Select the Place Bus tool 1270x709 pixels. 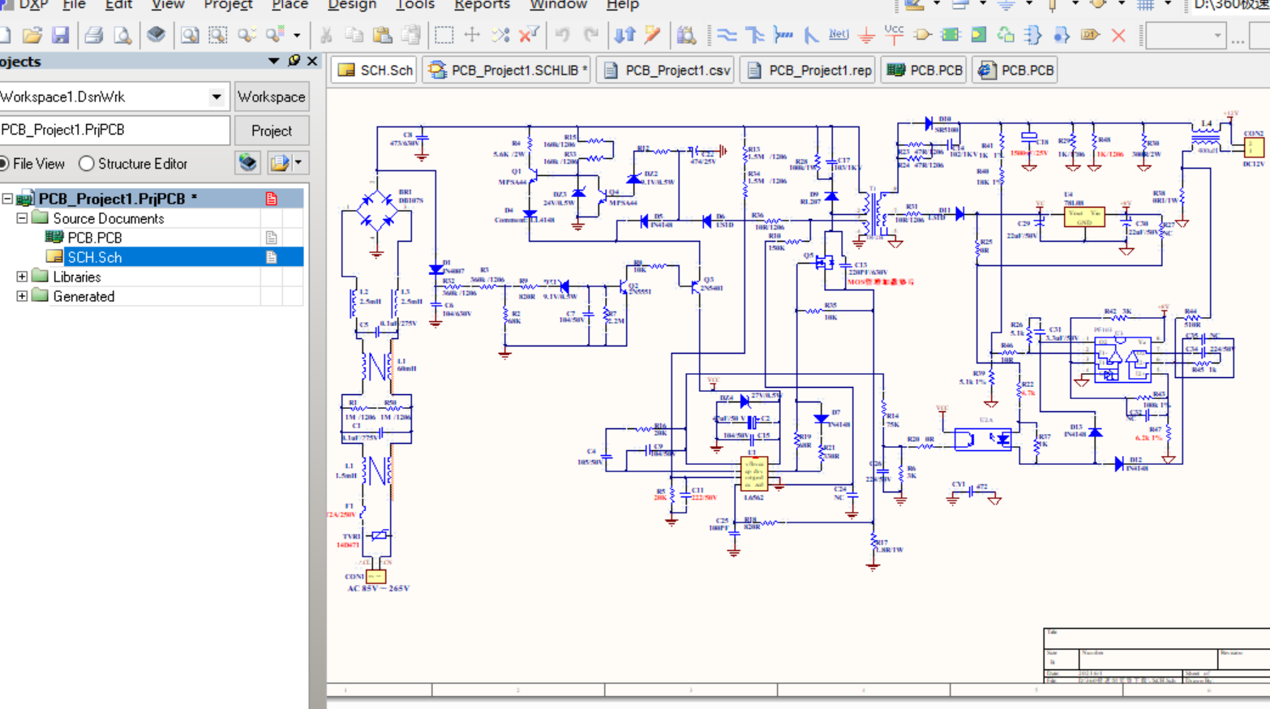click(x=755, y=35)
